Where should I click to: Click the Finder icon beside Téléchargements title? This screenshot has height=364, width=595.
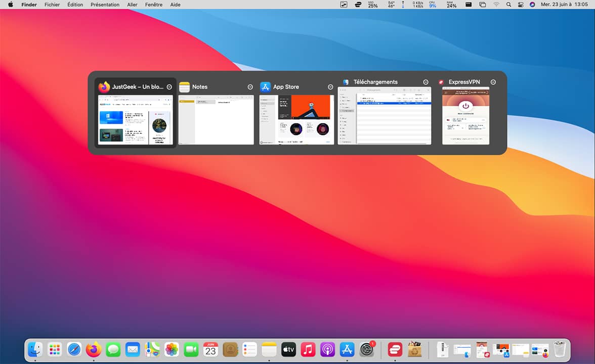tap(346, 82)
